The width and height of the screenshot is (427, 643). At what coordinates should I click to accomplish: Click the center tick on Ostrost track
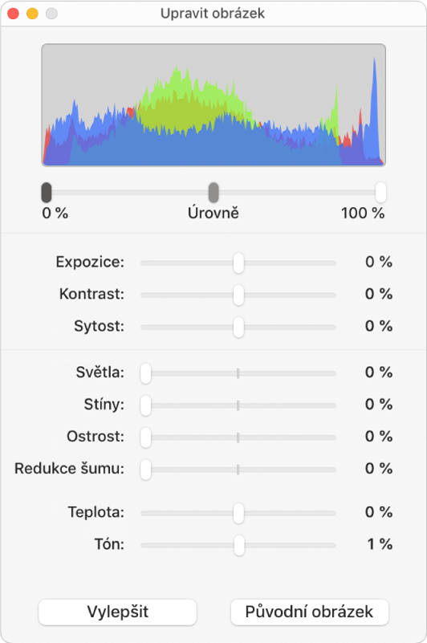[x=238, y=437]
